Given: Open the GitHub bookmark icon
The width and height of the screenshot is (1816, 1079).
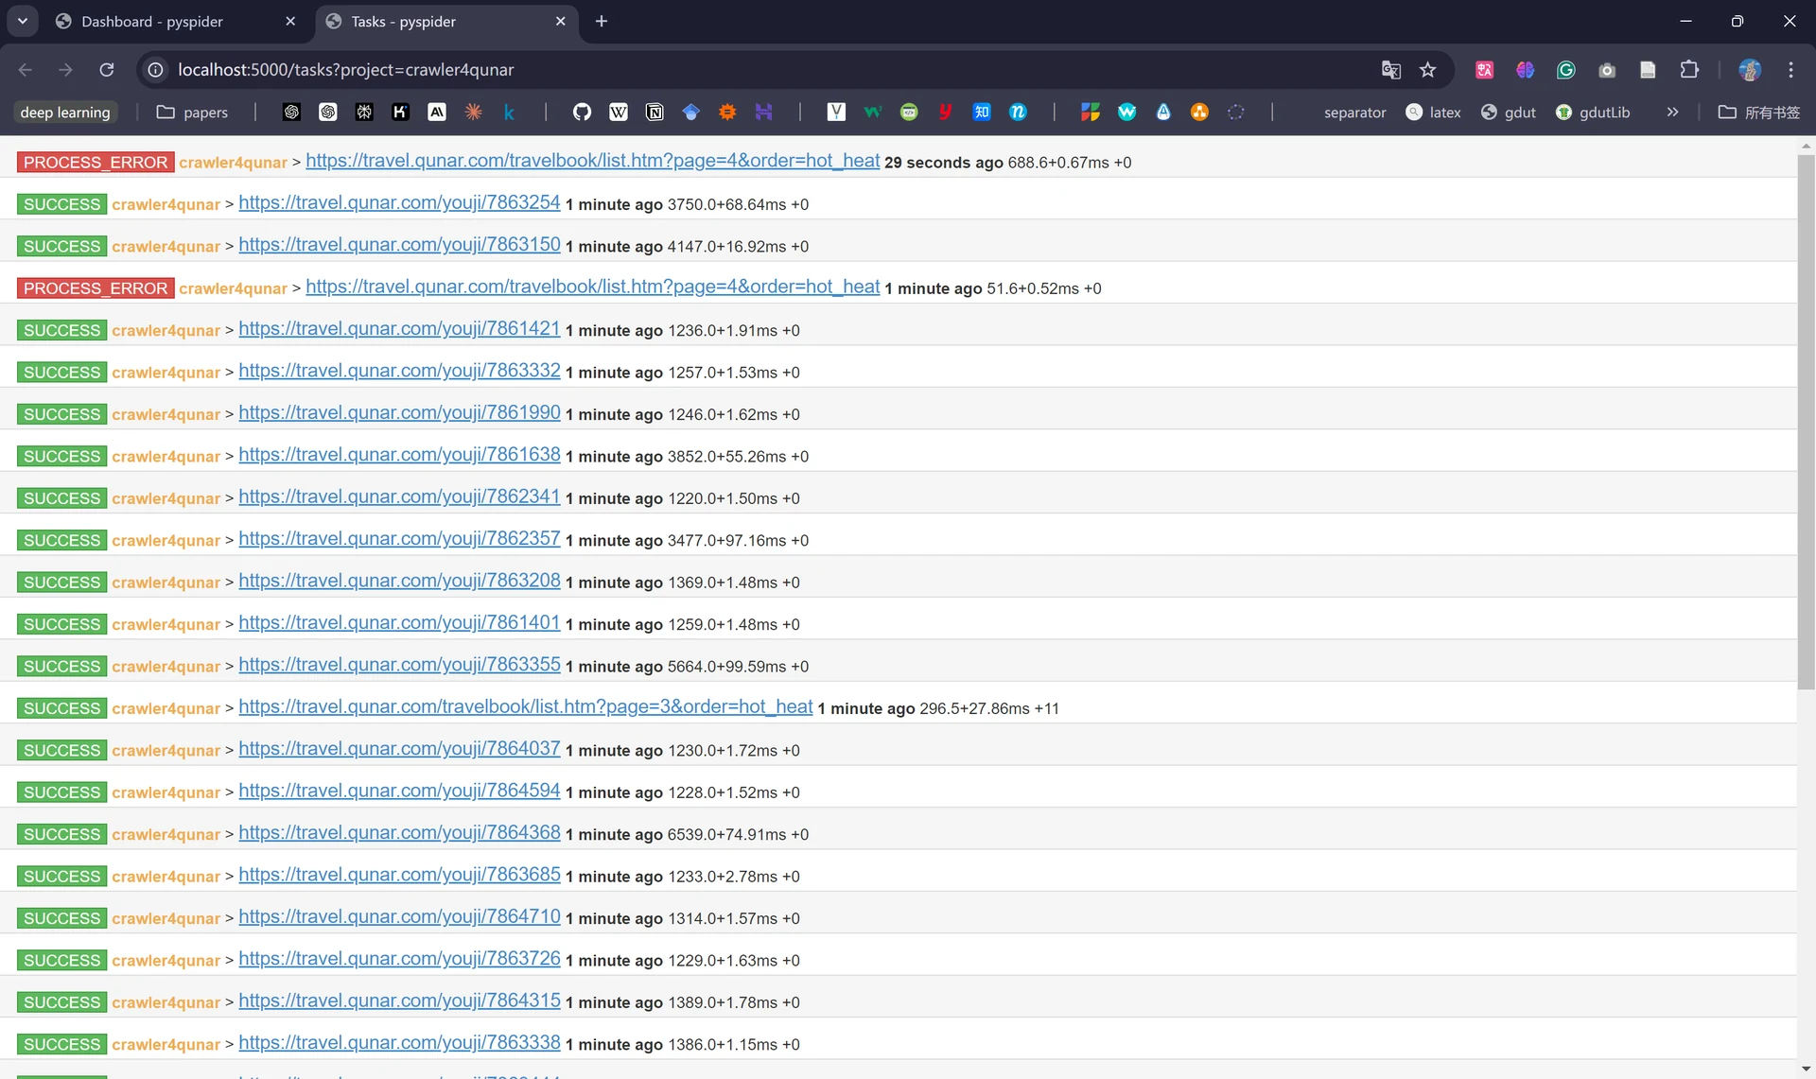Looking at the screenshot, I should (582, 112).
